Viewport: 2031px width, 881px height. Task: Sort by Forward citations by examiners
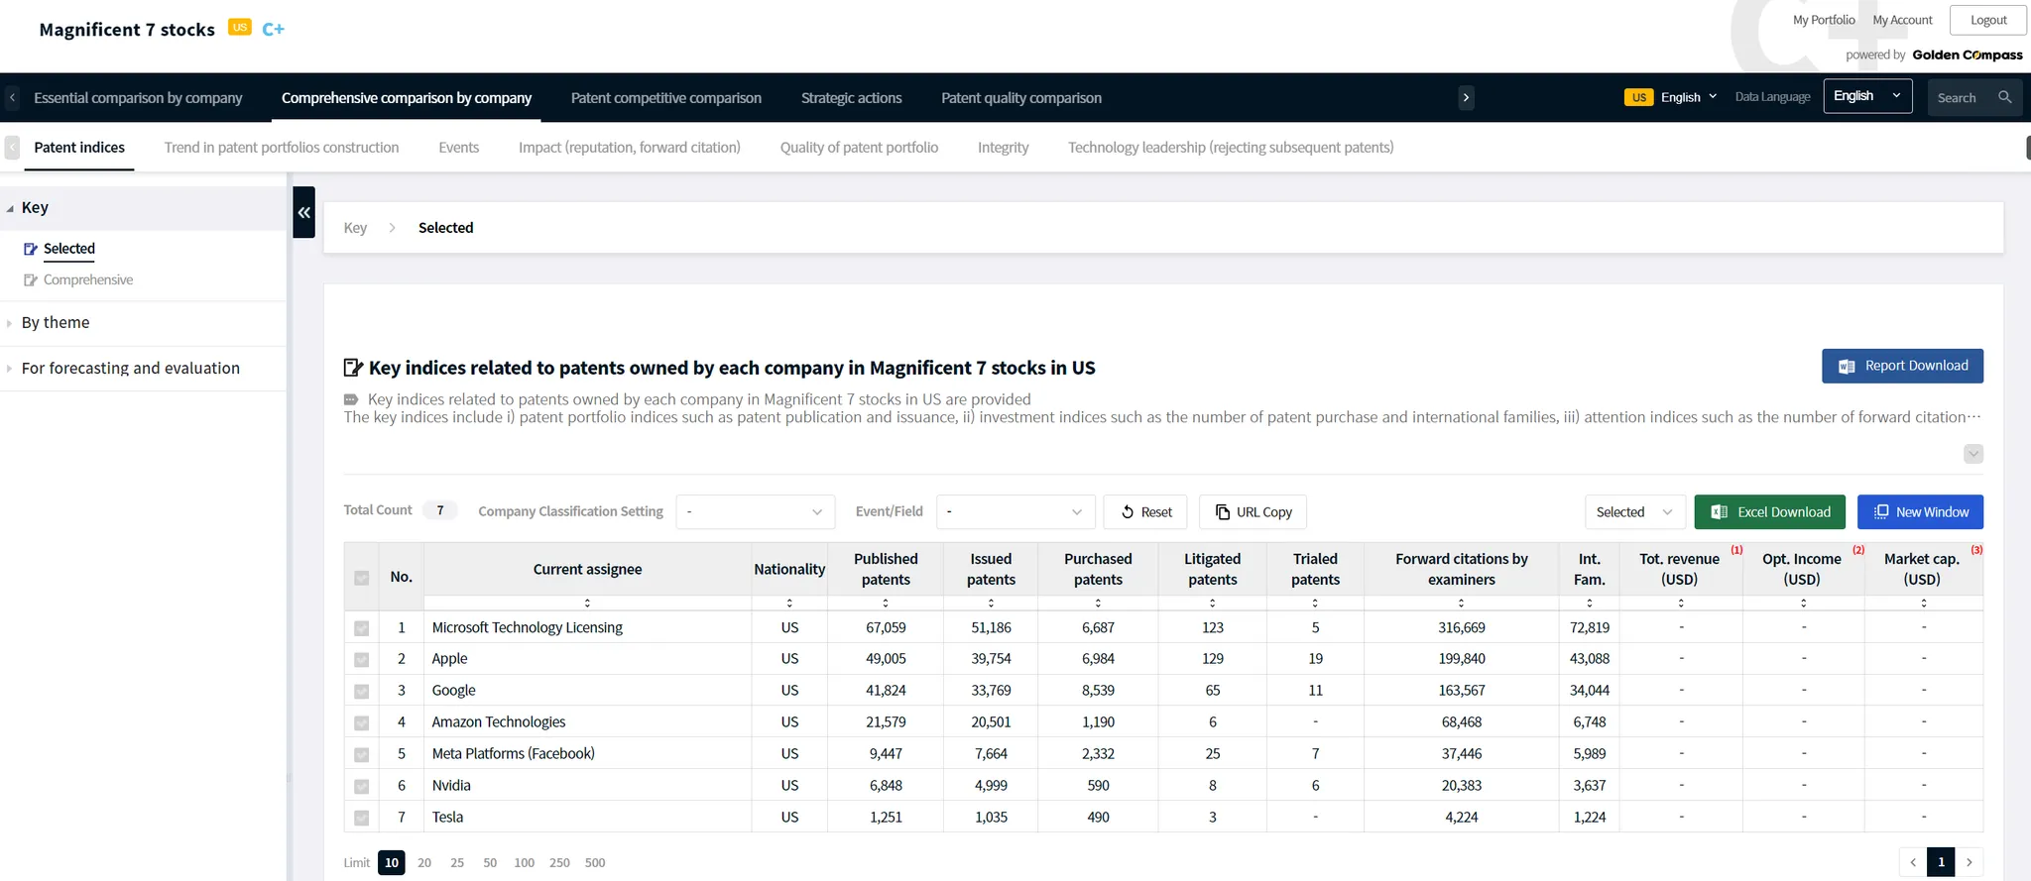pos(1461,603)
